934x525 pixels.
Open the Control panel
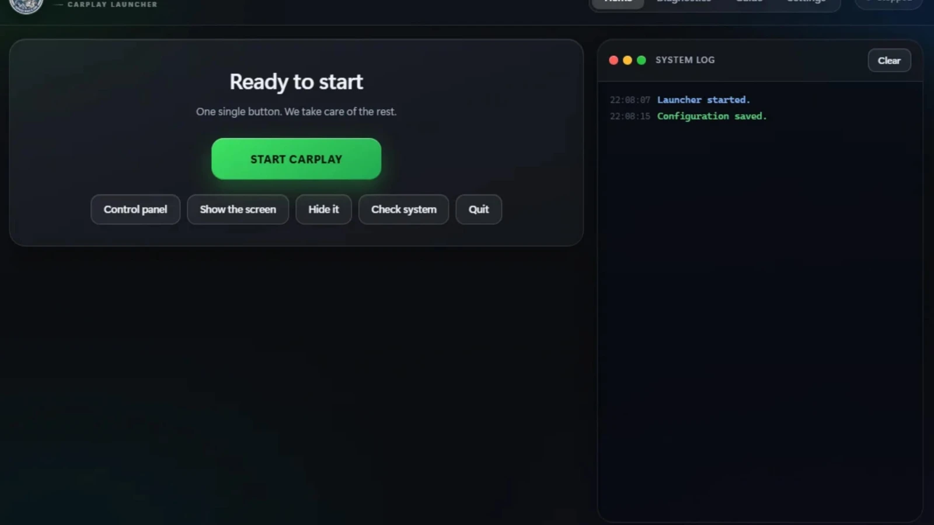(135, 209)
